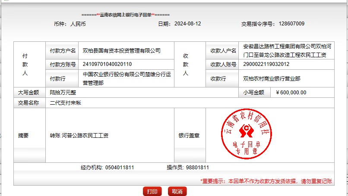
Task: Select handling institution code 0504011811
Action: coord(119,167)
